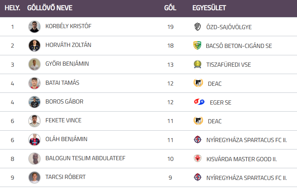The height and width of the screenshot is (189, 297).
Task: Open Oláh Benjámin player page
Action: click(x=66, y=139)
